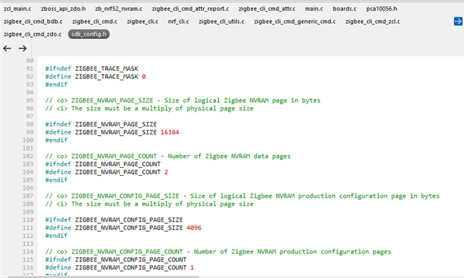464x278 pixels.
Task: Switch to zigbee_cli_cmd_zcl.c tab
Action: pos(373,22)
